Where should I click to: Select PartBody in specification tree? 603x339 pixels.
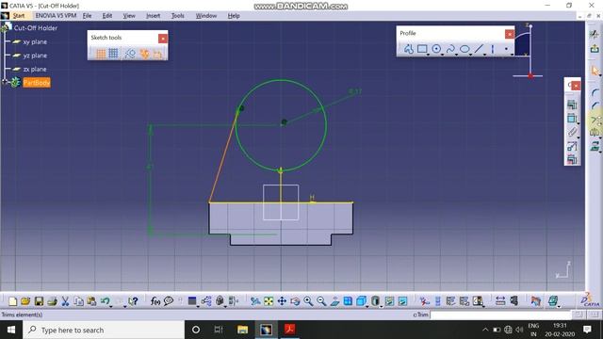point(37,83)
